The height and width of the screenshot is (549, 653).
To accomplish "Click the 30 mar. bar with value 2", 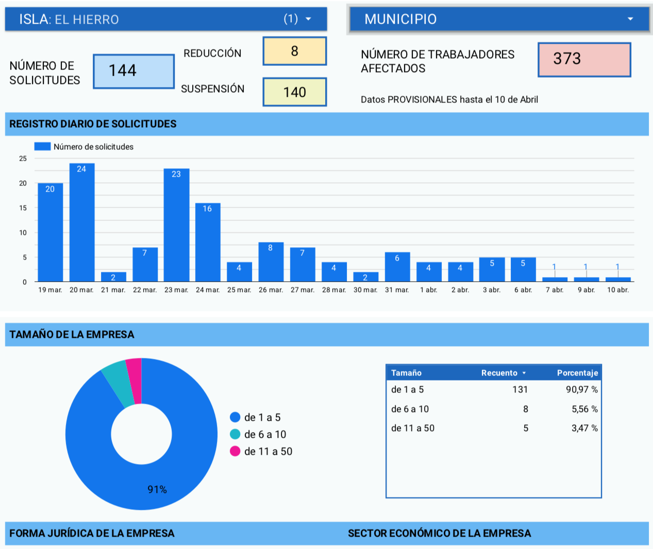I will (x=365, y=277).
